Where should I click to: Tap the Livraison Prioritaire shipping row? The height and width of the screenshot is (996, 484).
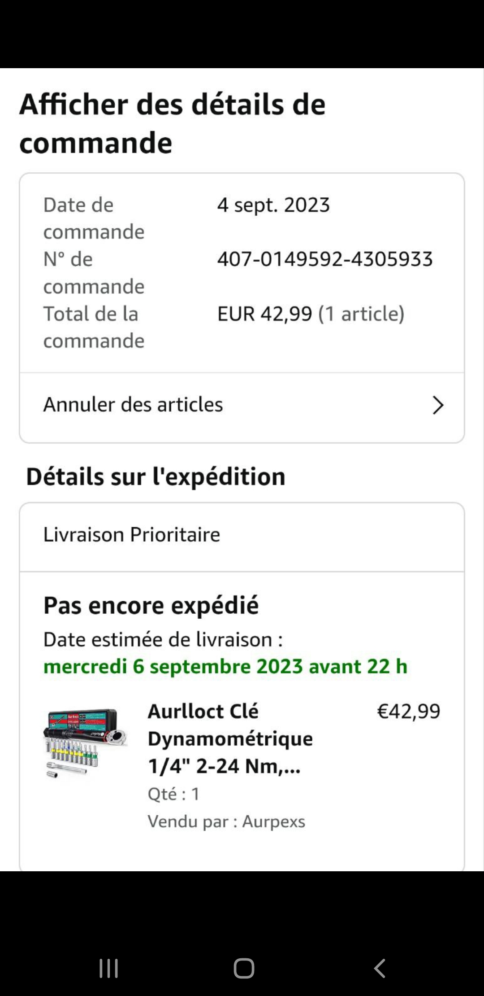point(132,535)
